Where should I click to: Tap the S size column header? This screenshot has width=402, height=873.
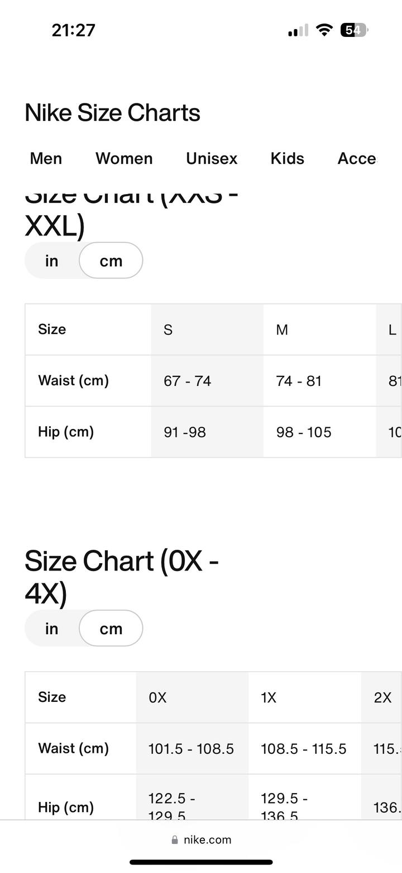168,330
